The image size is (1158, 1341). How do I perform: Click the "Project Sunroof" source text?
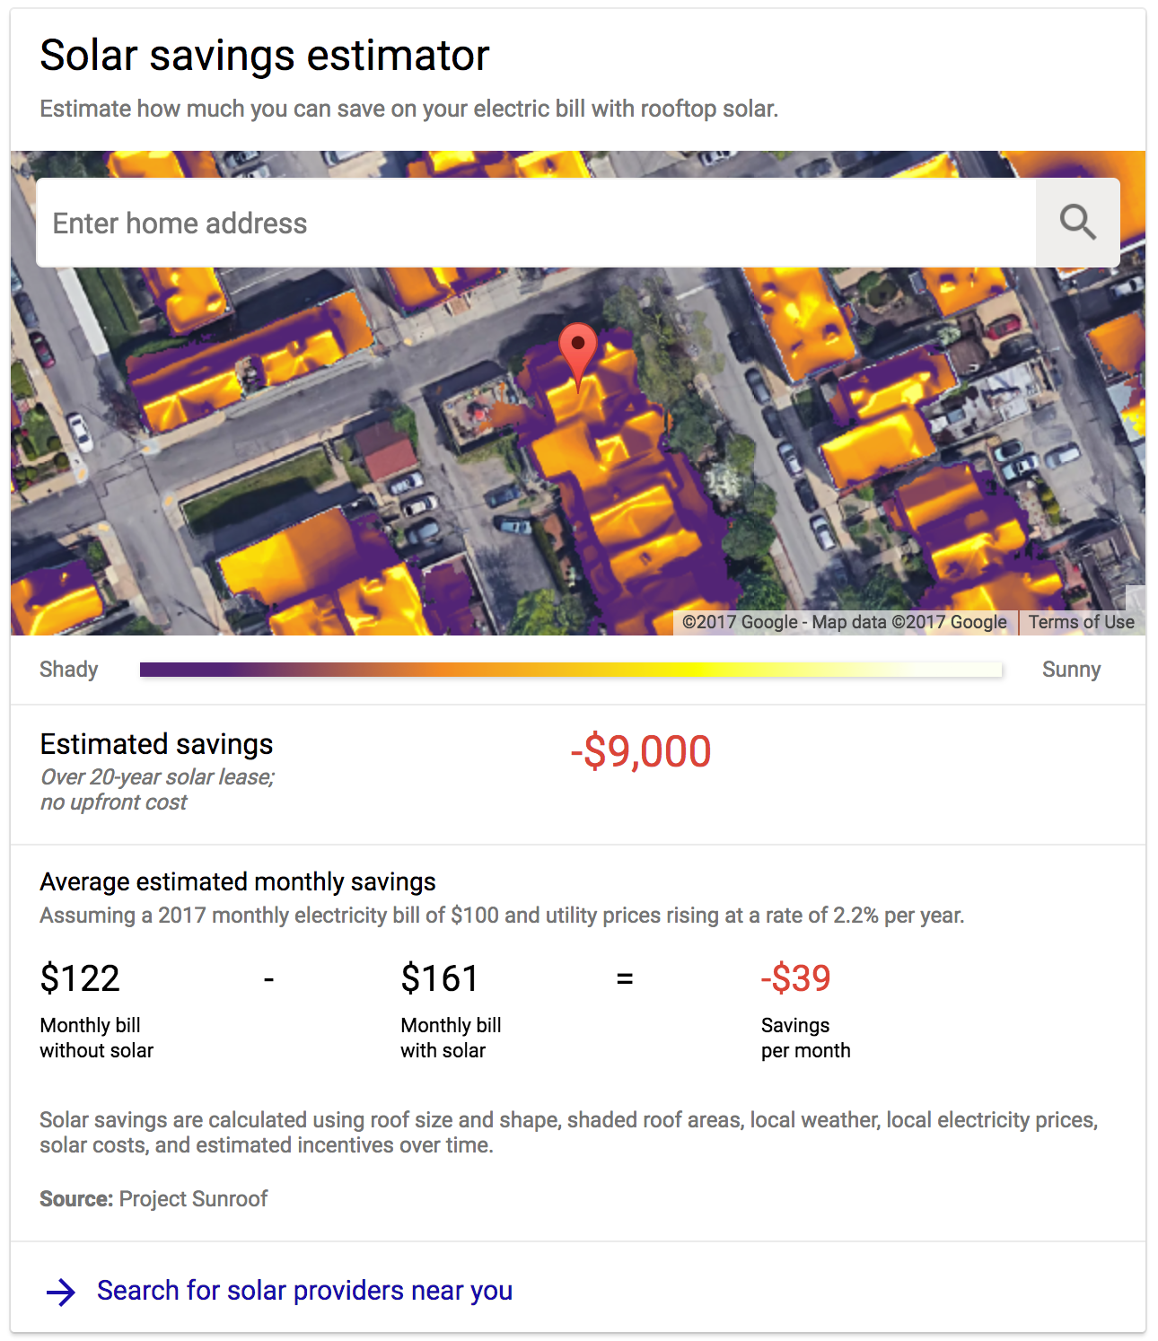tap(193, 1199)
